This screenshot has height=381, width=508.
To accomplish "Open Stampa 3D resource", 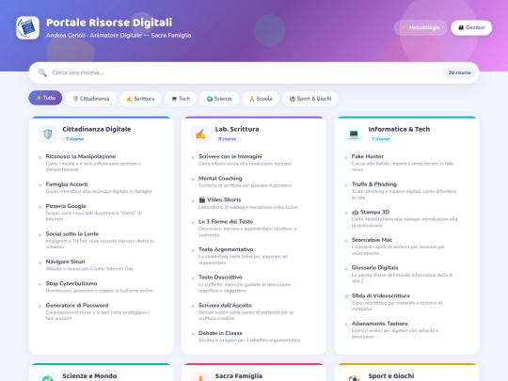I will pyautogui.click(x=406, y=218).
